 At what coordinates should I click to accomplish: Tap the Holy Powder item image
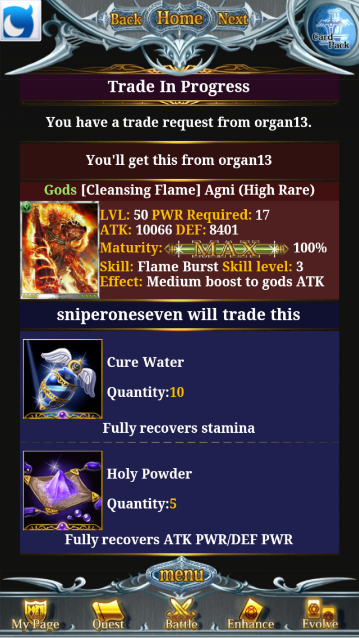coord(63,491)
